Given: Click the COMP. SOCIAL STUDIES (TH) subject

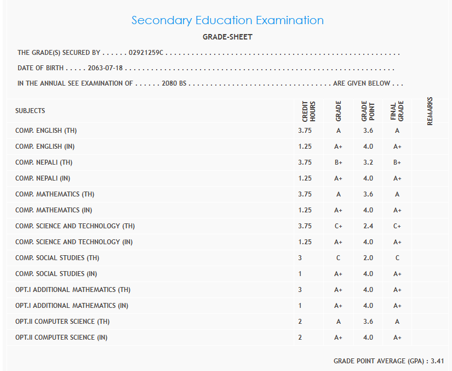Looking at the screenshot, I should [x=57, y=258].
